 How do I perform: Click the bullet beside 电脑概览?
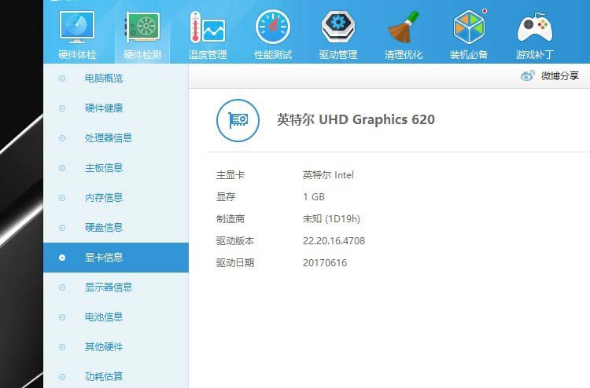pos(62,79)
